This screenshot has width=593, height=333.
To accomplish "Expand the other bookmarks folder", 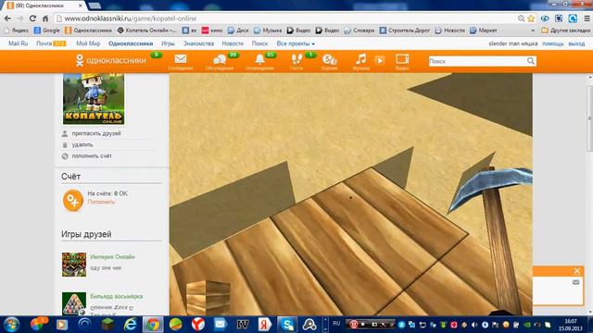I will (566, 31).
